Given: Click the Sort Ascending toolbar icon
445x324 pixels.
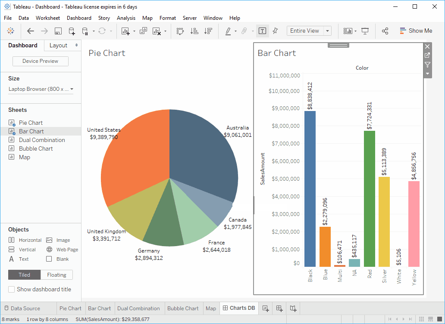Looking at the screenshot, I should tap(194, 31).
